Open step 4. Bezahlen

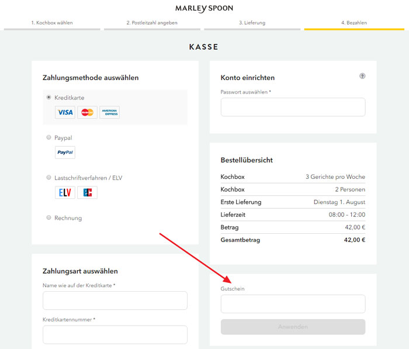click(x=354, y=23)
